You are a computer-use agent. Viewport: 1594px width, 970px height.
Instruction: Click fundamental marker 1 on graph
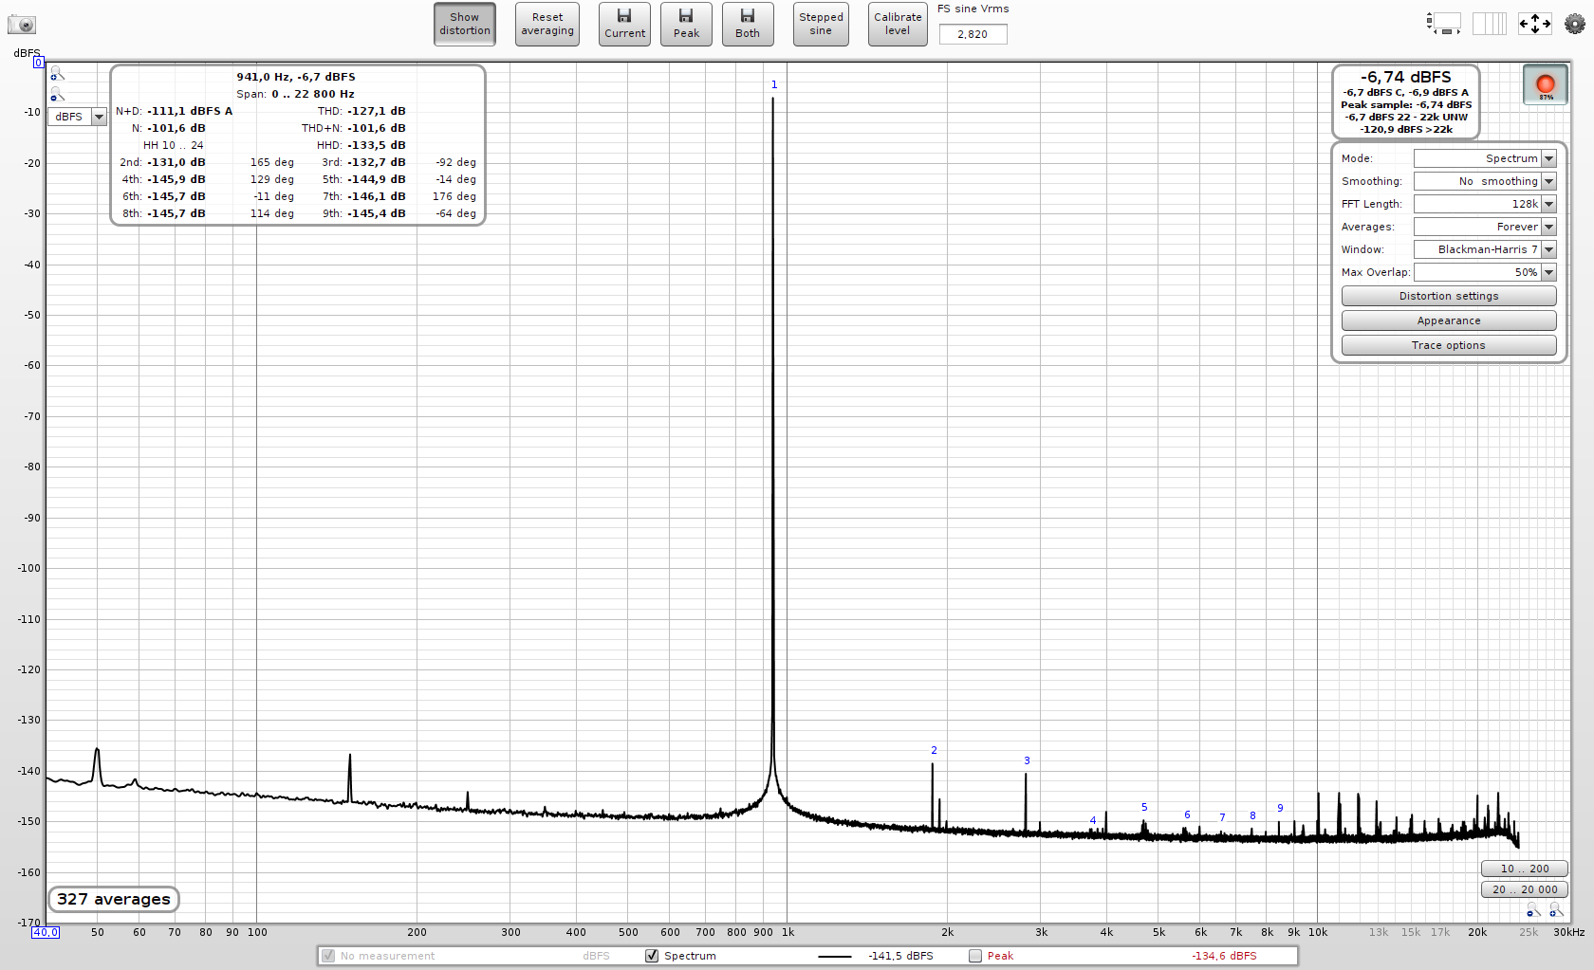[774, 84]
